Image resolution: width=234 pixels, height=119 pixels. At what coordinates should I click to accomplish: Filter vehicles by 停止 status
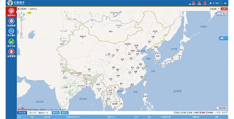(177, 112)
